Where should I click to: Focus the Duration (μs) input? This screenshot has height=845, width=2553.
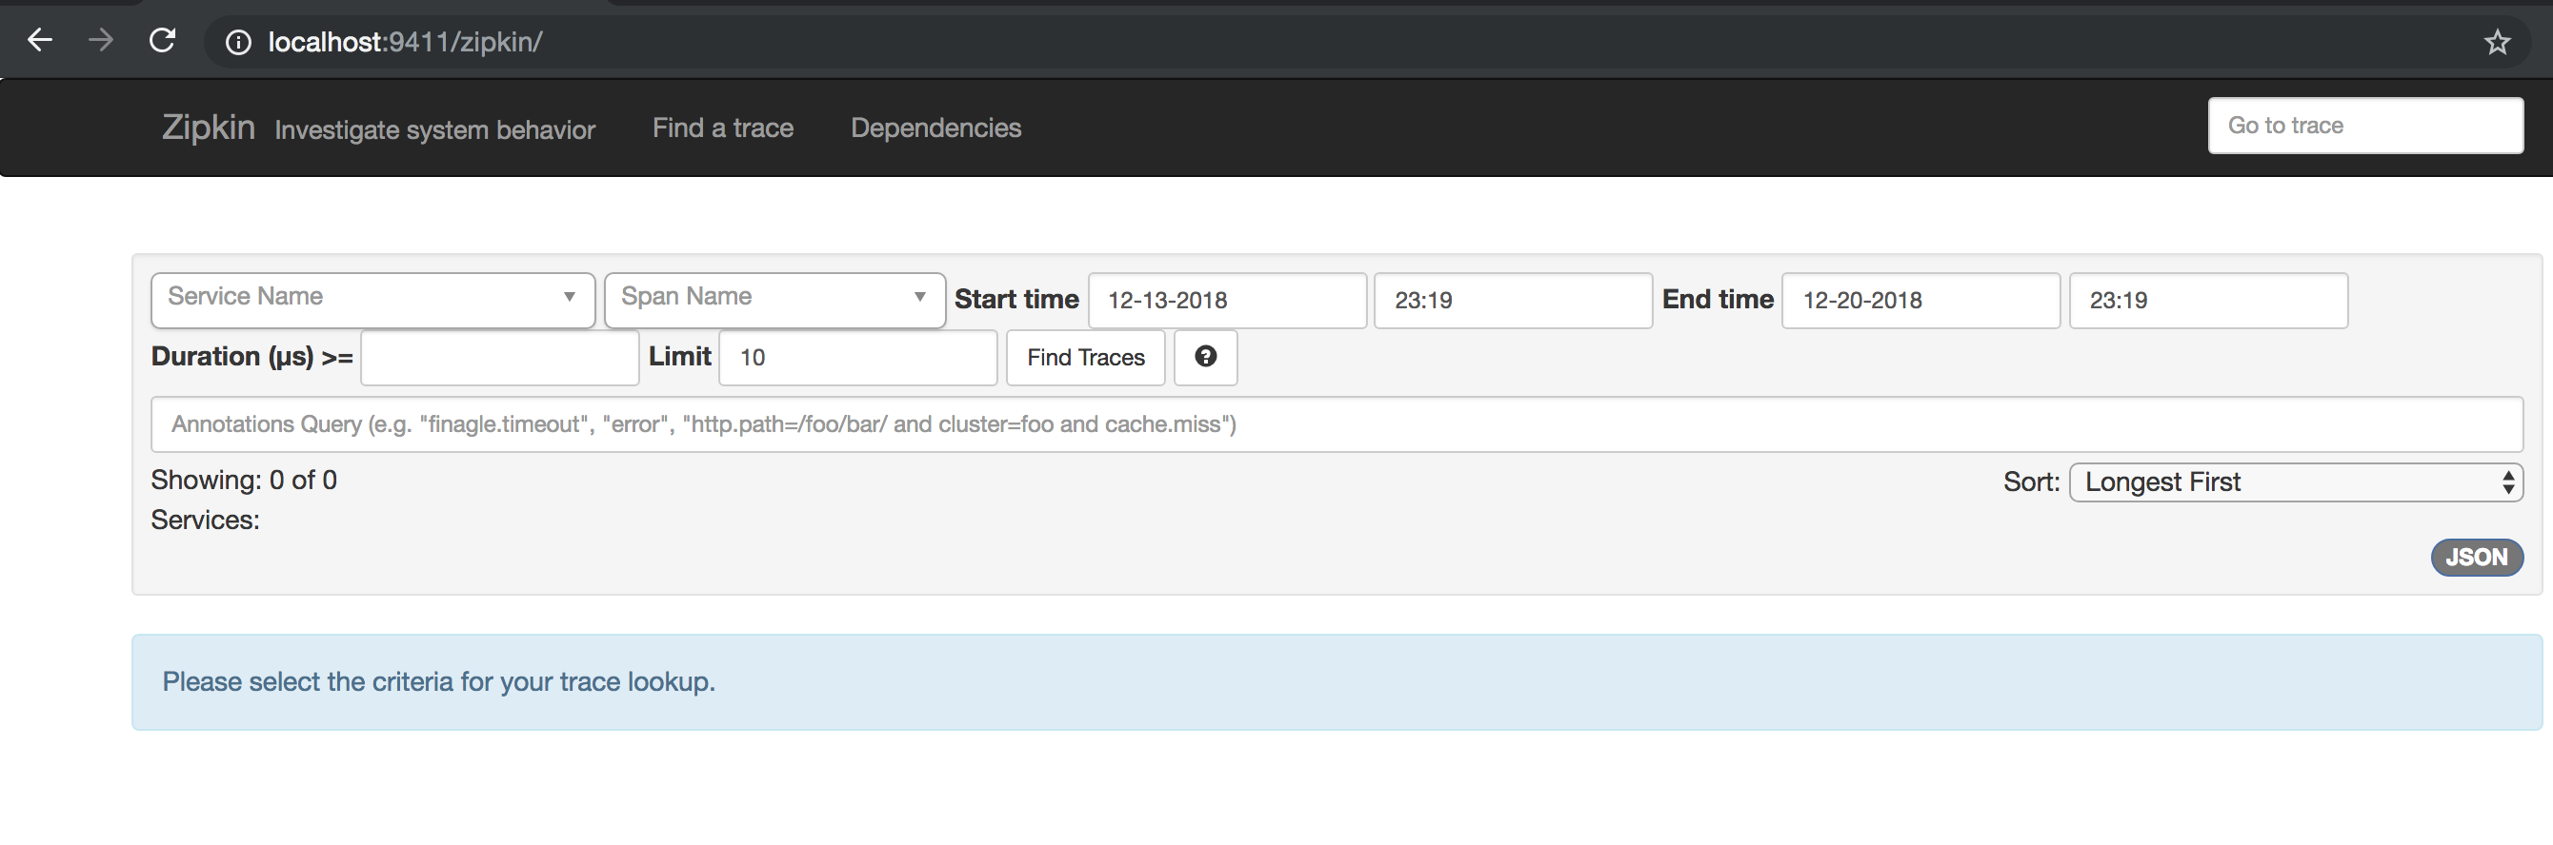pyautogui.click(x=499, y=357)
